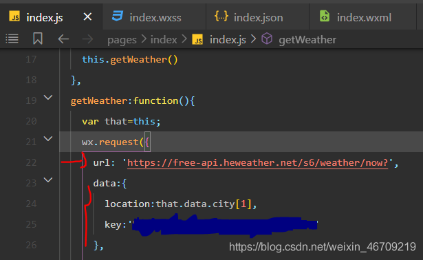Image resolution: width=423 pixels, height=260 pixels.
Task: Collapse the data object at line 23
Action: pos(48,180)
